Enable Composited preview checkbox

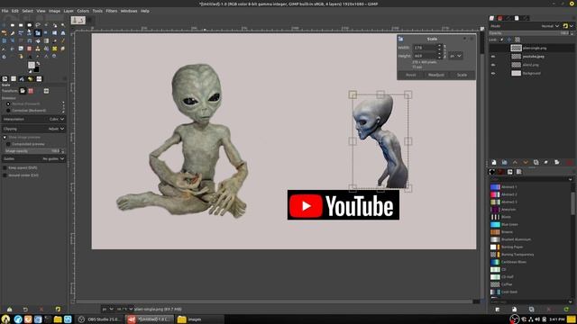coord(8,144)
